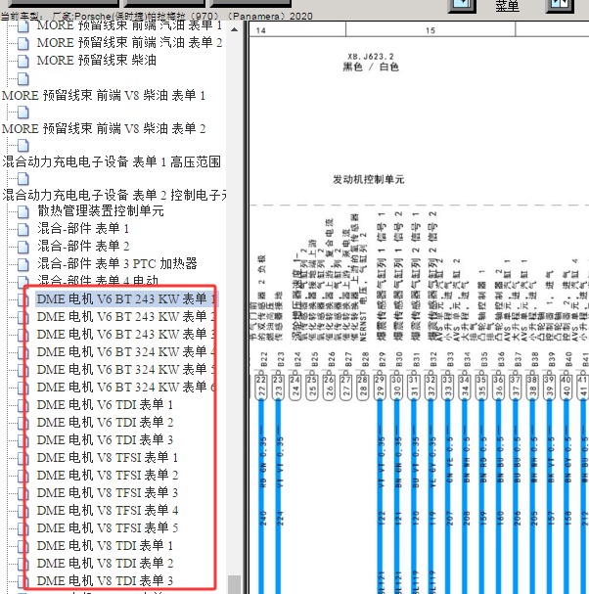Click document icon for DME 电机 V8 TDI 表单 1
Viewport: 589px width, 594px height.
[x=23, y=546]
